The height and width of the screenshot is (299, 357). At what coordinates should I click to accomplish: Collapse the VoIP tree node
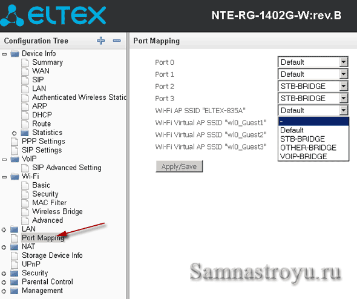coord(4,160)
